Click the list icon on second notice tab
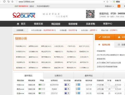This screenshot has height=95, width=125. [x=119, y=45]
